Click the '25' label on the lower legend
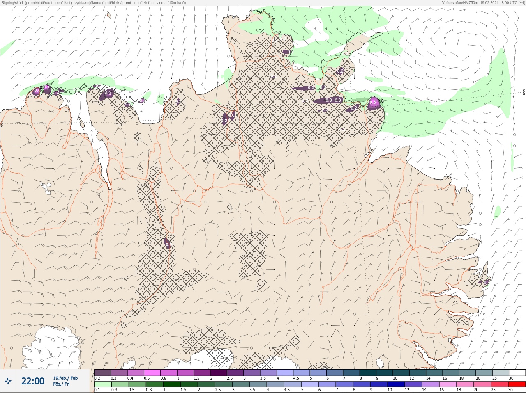Screen dimensions: 526x393 pyautogui.click(x=493, y=390)
